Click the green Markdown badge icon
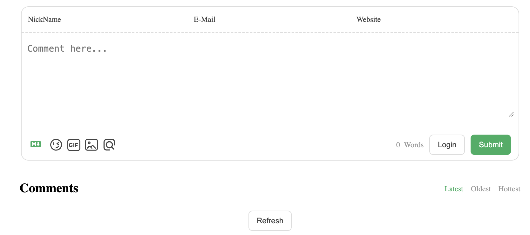The image size is (530, 235). [x=35, y=144]
